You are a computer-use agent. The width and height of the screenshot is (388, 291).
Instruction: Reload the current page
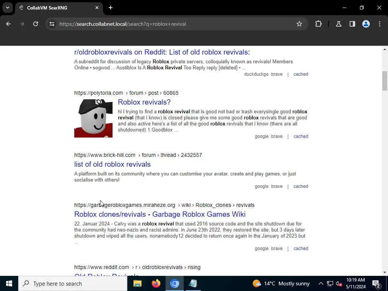36,24
